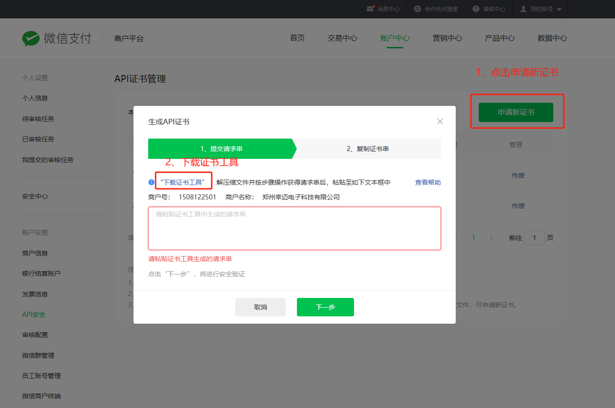Open the 数据中心 navigation tab
Image resolution: width=615 pixels, height=408 pixels.
(552, 38)
